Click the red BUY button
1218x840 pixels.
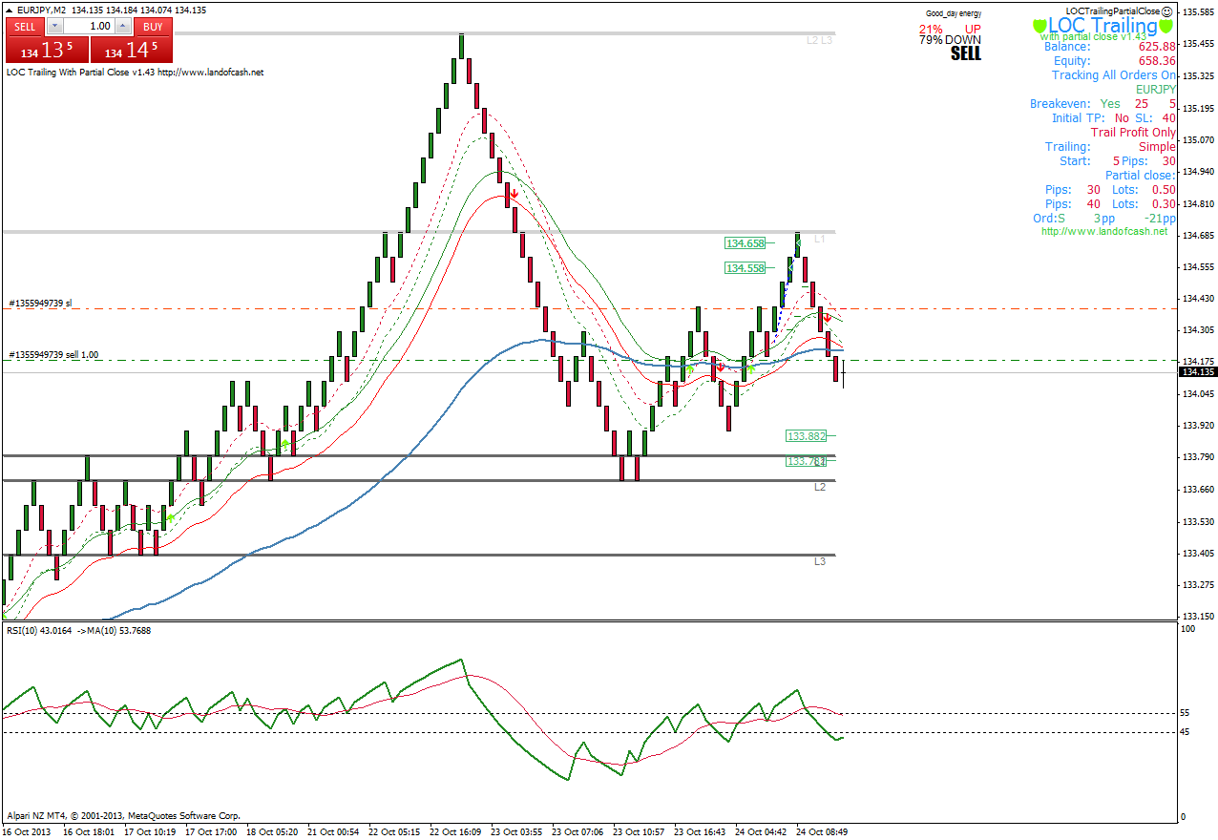[x=154, y=27]
